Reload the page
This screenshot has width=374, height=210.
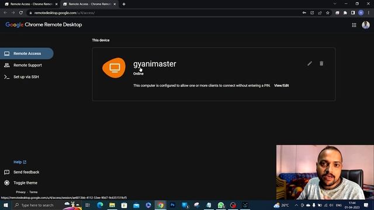coord(21,13)
